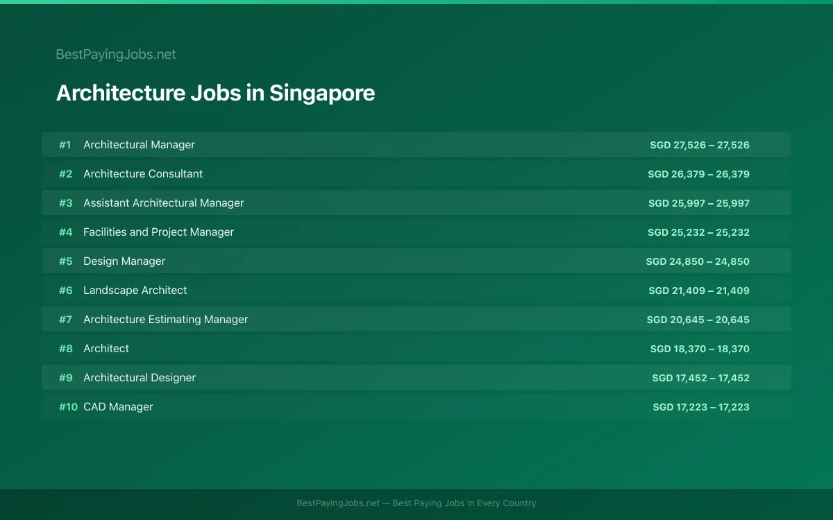This screenshot has height=520, width=833.
Task: Click the rank label #9
Action: coord(65,377)
